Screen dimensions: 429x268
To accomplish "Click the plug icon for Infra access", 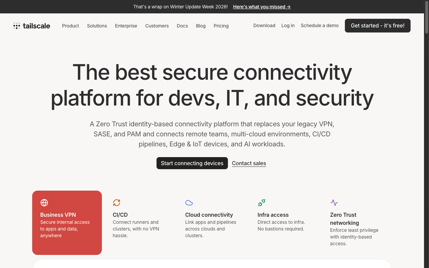I will pyautogui.click(x=261, y=203).
